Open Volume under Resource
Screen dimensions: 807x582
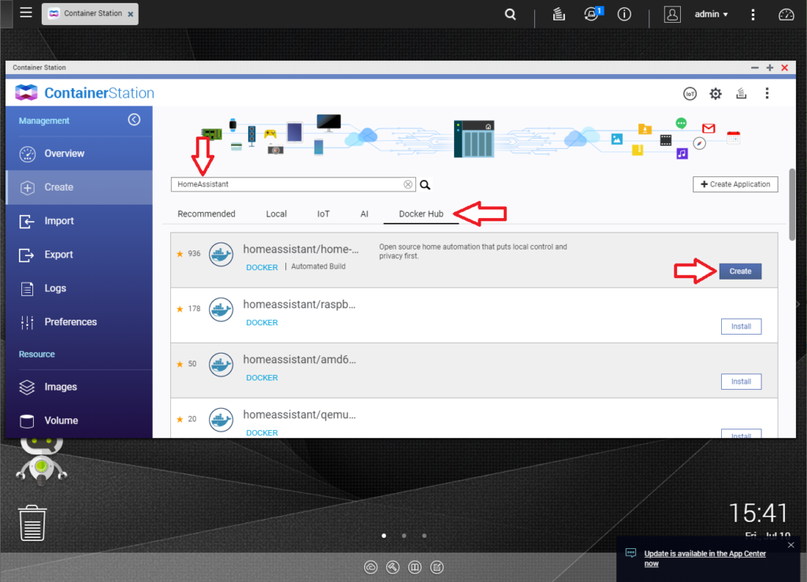80,421
